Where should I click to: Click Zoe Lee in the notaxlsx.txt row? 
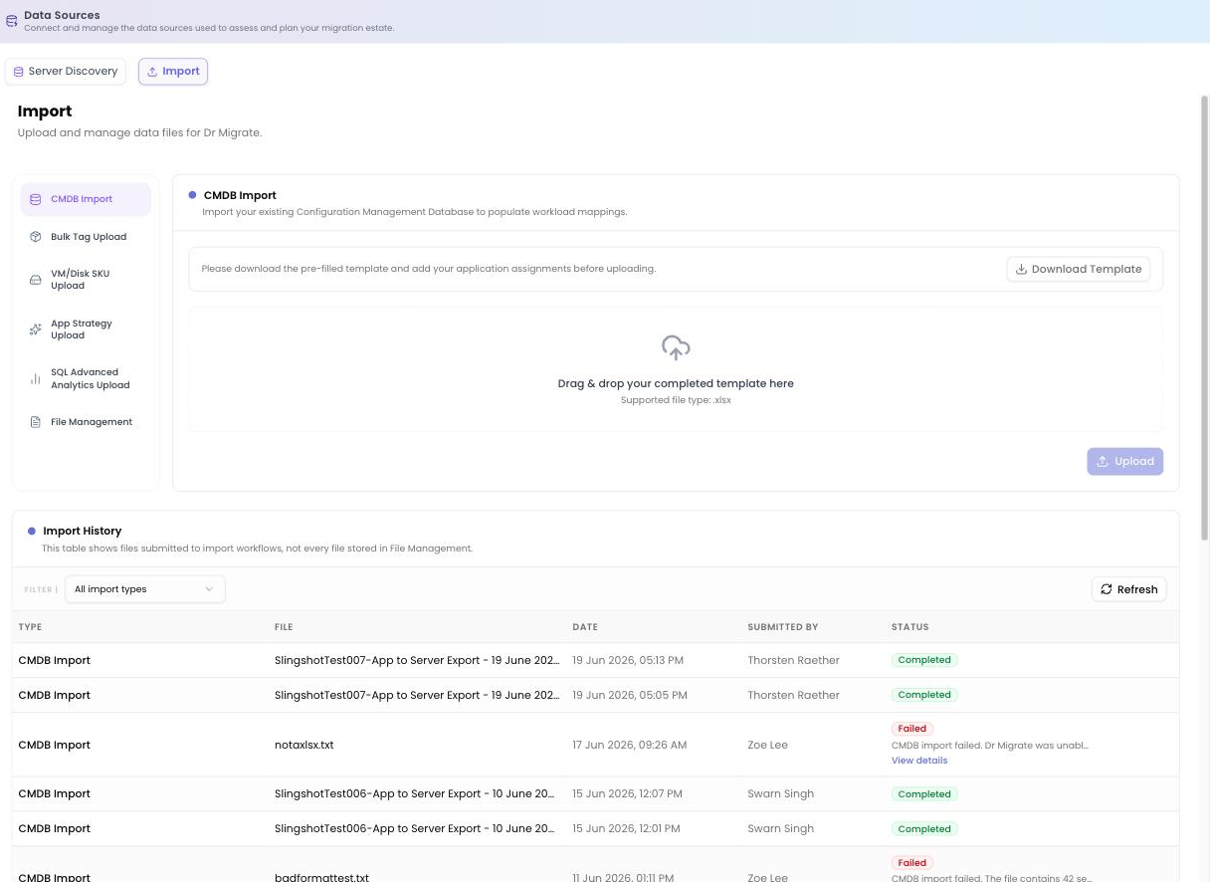[x=768, y=745]
